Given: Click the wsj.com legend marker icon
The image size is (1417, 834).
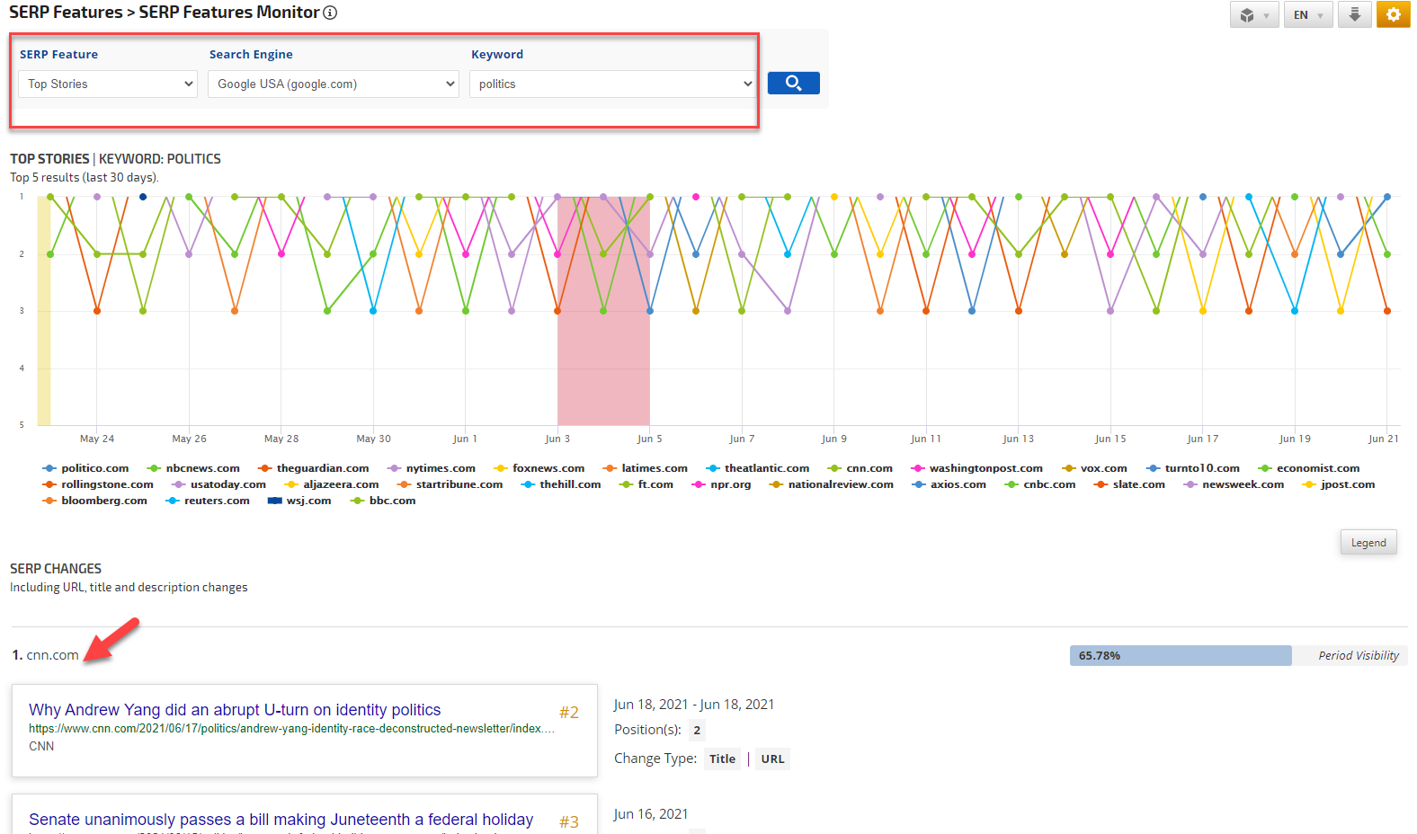Looking at the screenshot, I should (274, 501).
